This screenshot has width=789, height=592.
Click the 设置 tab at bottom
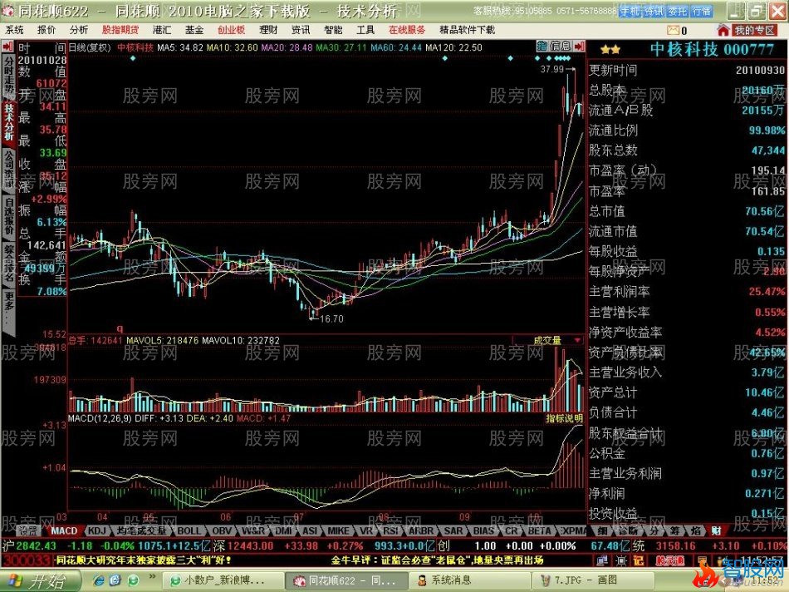click(x=28, y=530)
